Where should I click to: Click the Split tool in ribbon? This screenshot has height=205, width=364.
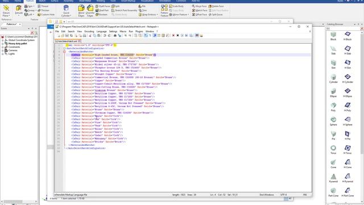coord(115,6)
